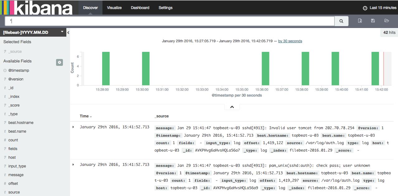
Task: Click the Save Search icon
Action: coord(373,21)
